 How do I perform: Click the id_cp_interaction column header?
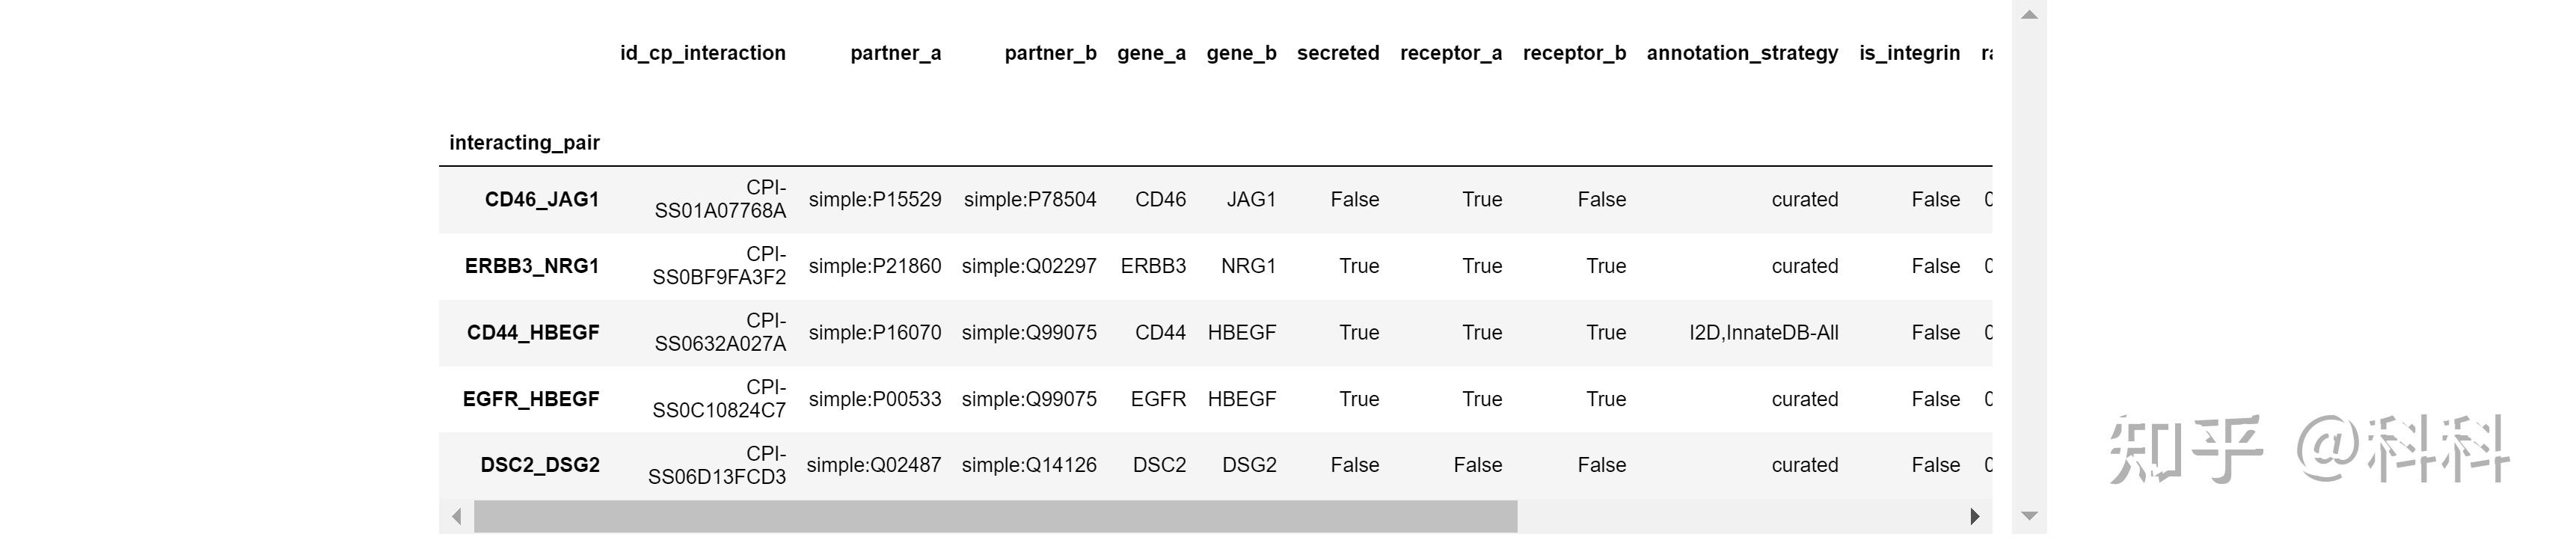pos(703,53)
